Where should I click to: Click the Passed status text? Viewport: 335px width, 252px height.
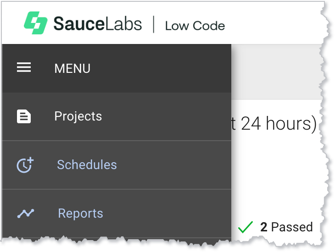292,227
